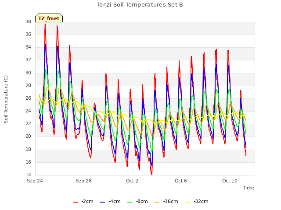
Task: Click the 14 y-axis tick label
Action: pyautogui.click(x=28, y=175)
